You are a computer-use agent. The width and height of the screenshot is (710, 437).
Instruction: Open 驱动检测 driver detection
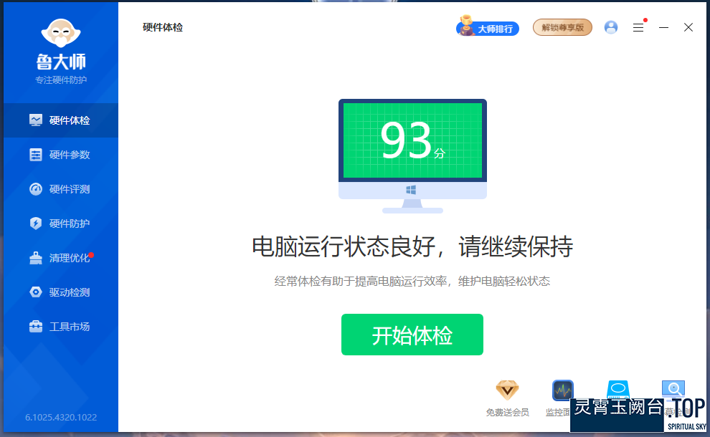[x=60, y=292]
